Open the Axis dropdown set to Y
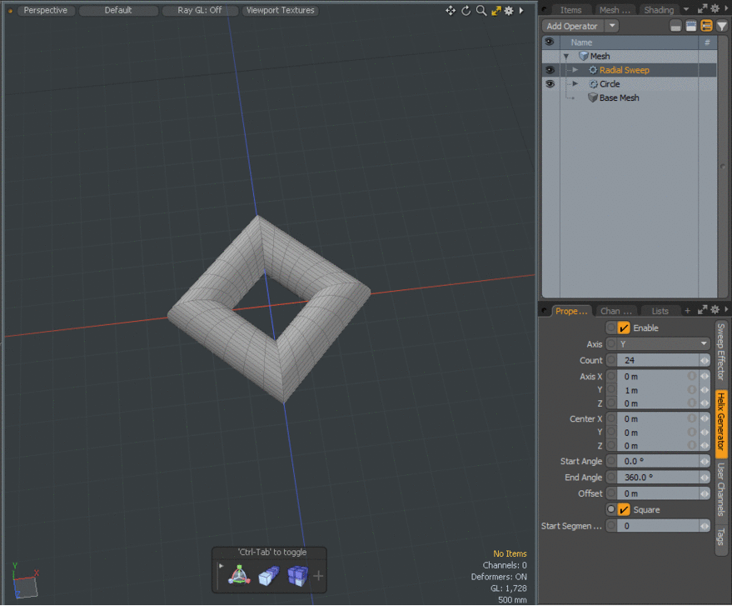732x606 pixels. (x=663, y=343)
